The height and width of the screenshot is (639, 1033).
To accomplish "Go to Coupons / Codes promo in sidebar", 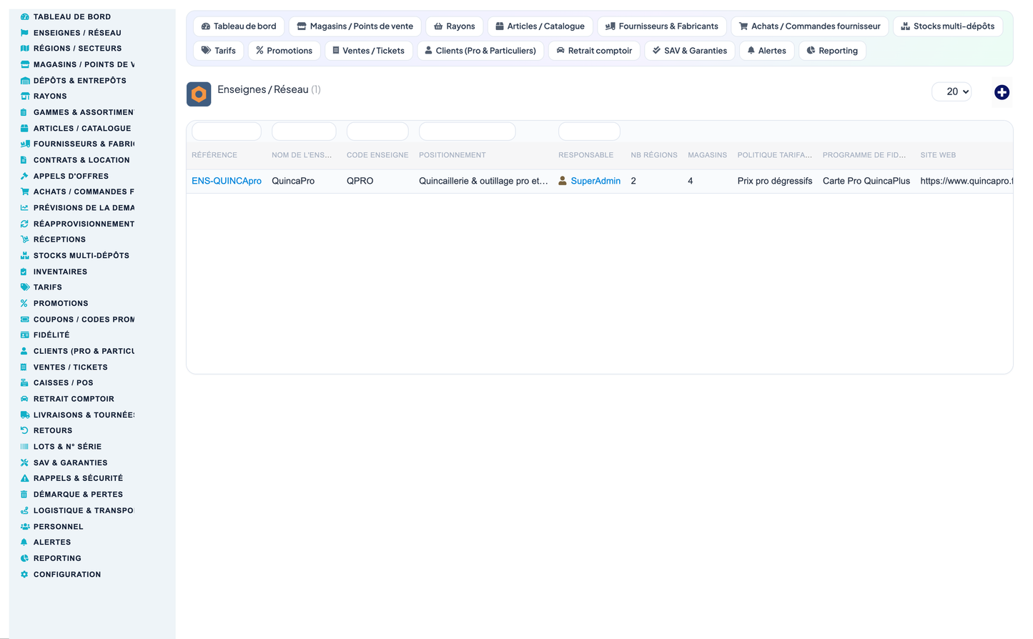I will pos(84,319).
